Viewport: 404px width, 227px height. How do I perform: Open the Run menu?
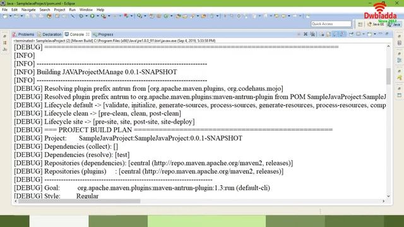tap(73, 10)
